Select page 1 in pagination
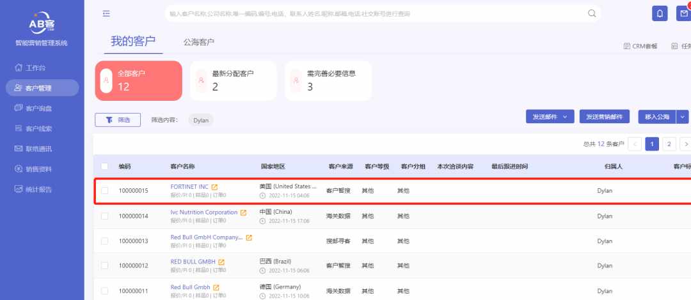This screenshot has width=691, height=300. coord(652,144)
